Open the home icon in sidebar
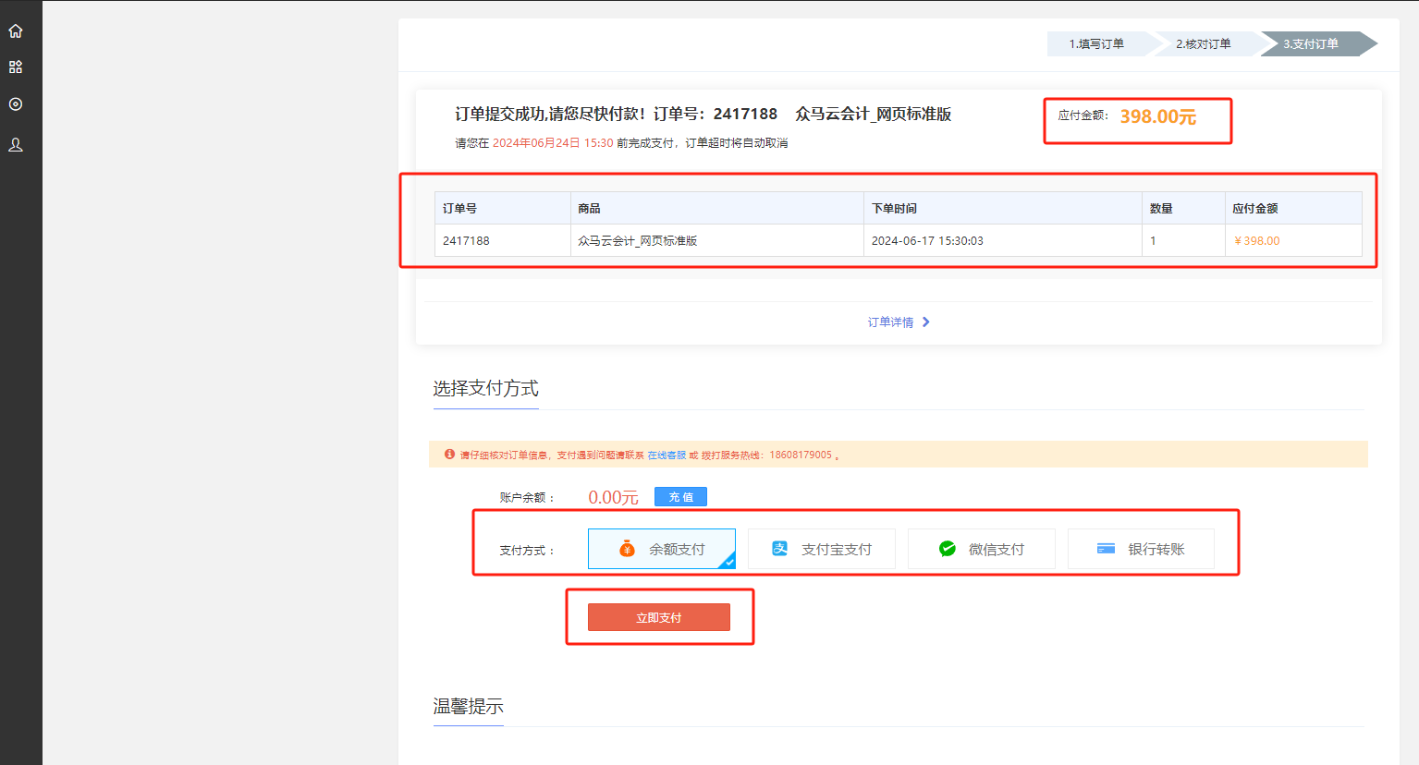1419x765 pixels. point(16,30)
